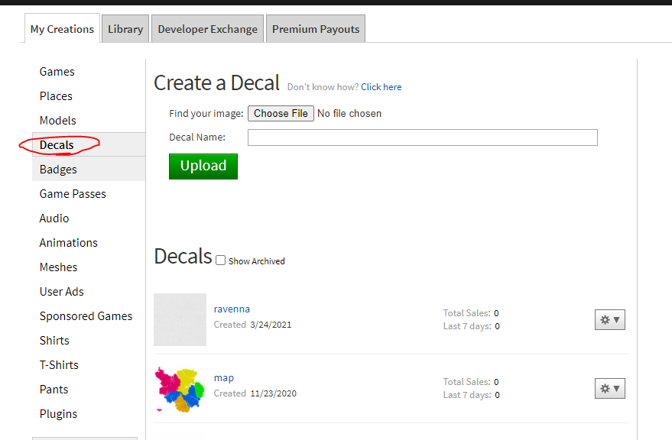The image size is (672, 440).
Task: Select Games in the sidebar
Action: pos(57,72)
